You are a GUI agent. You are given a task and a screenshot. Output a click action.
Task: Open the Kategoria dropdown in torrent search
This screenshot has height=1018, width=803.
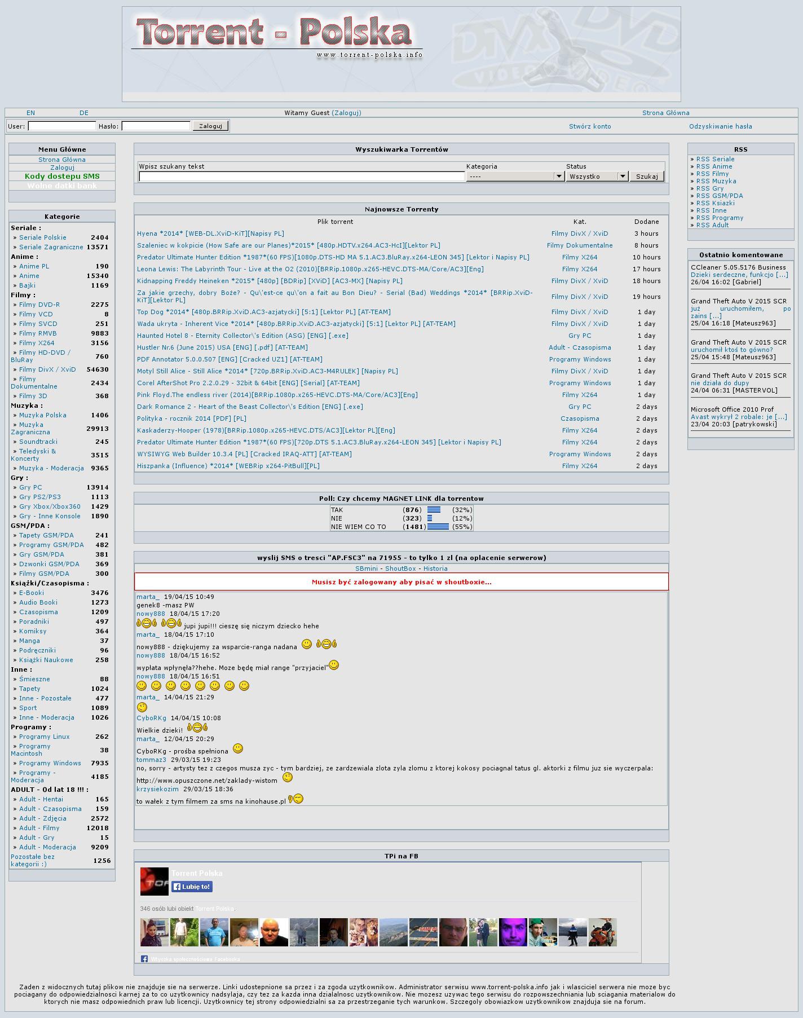[x=515, y=177]
